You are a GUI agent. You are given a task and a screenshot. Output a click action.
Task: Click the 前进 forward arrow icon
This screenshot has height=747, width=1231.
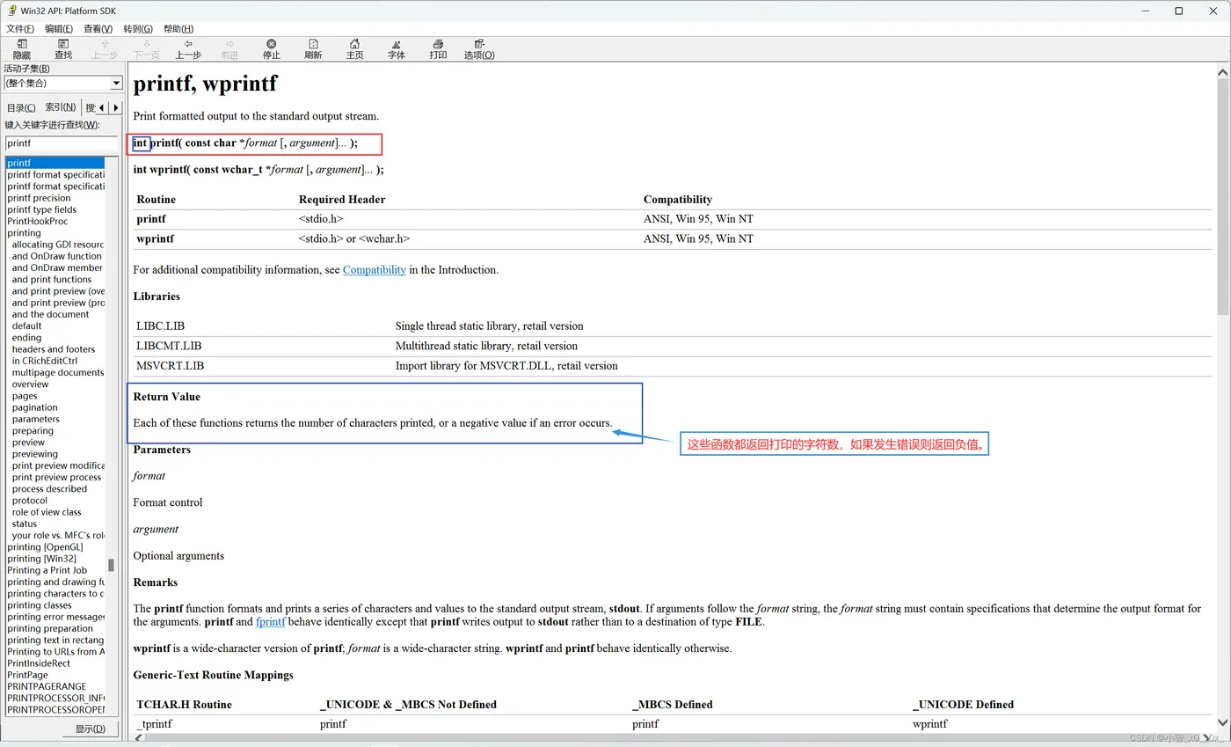[x=229, y=44]
